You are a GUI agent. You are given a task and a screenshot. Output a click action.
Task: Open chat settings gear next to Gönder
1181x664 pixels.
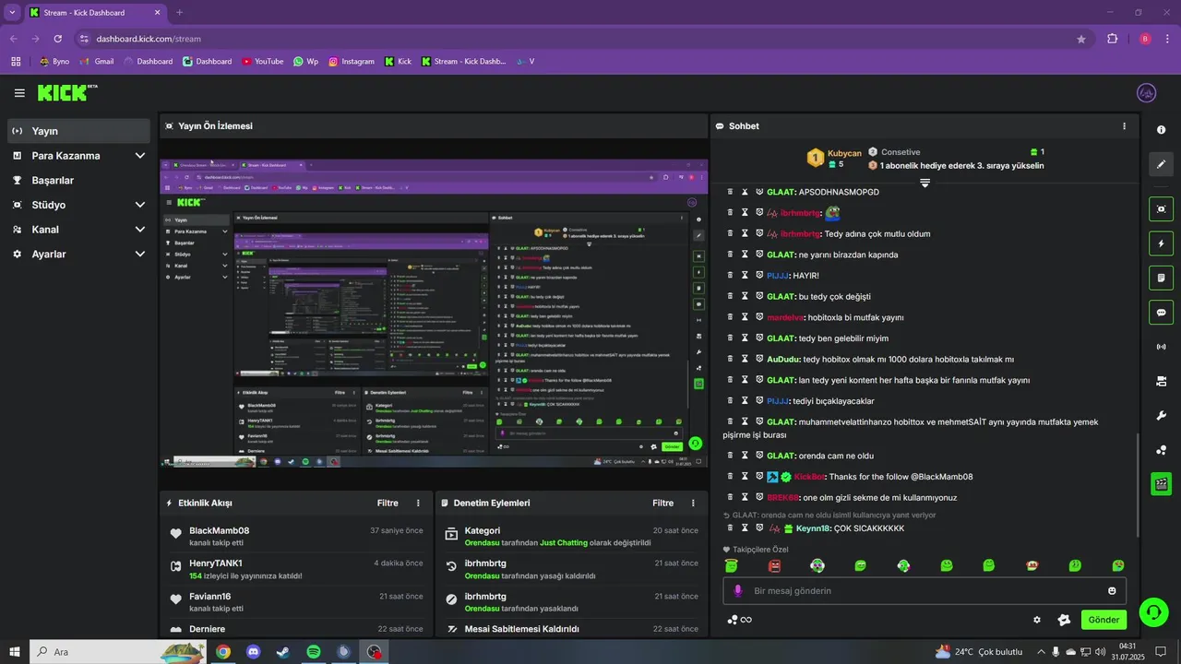tap(1037, 620)
